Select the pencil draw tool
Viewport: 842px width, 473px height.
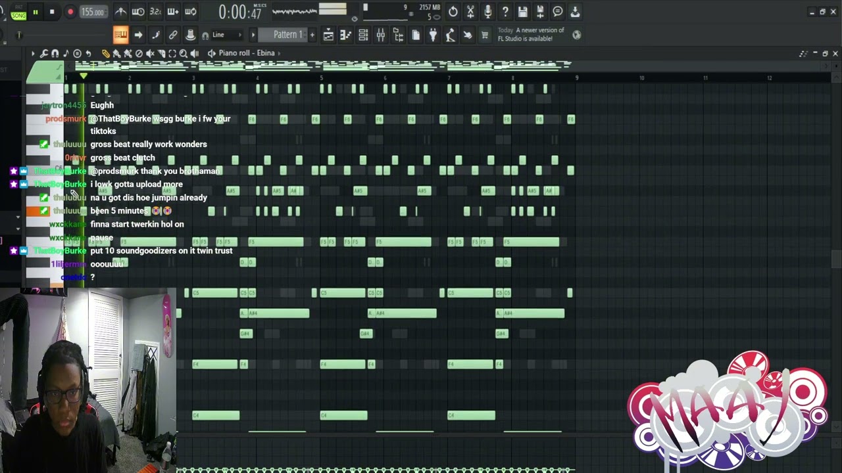(x=106, y=53)
